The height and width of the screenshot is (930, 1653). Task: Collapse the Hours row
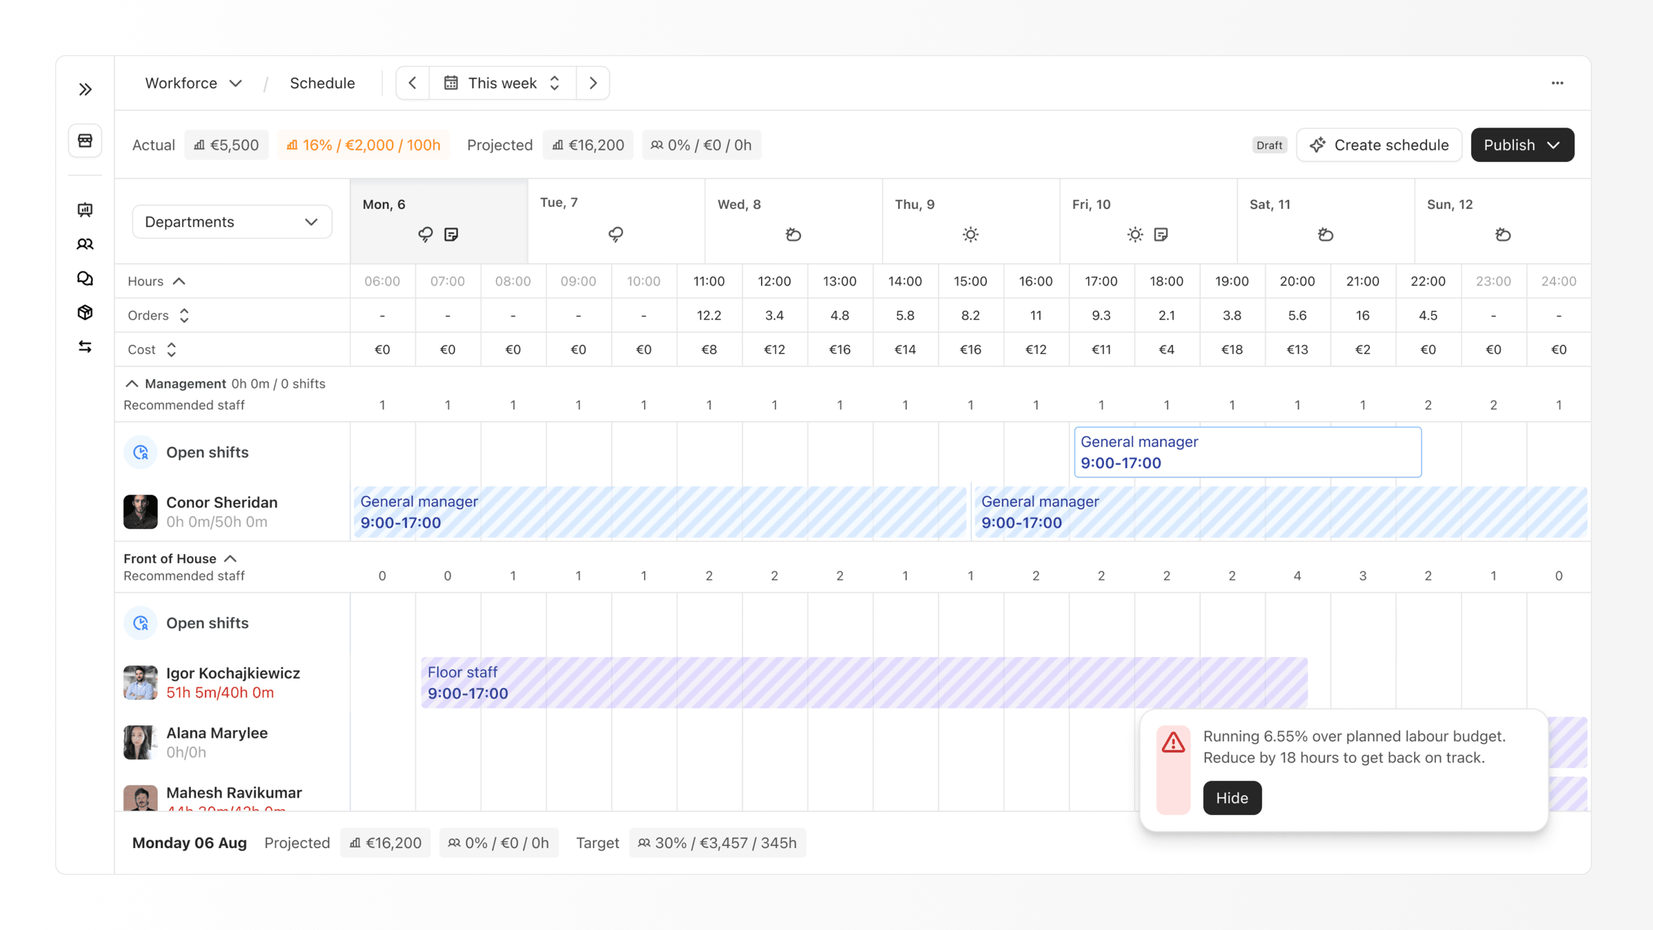[x=179, y=281]
